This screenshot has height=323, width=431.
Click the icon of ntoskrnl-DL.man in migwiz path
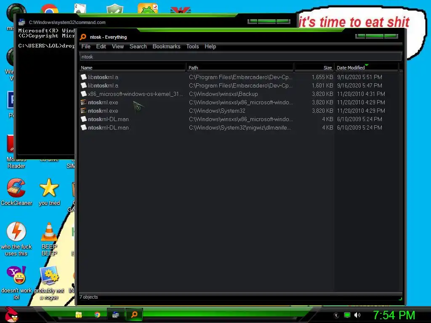[84, 127]
